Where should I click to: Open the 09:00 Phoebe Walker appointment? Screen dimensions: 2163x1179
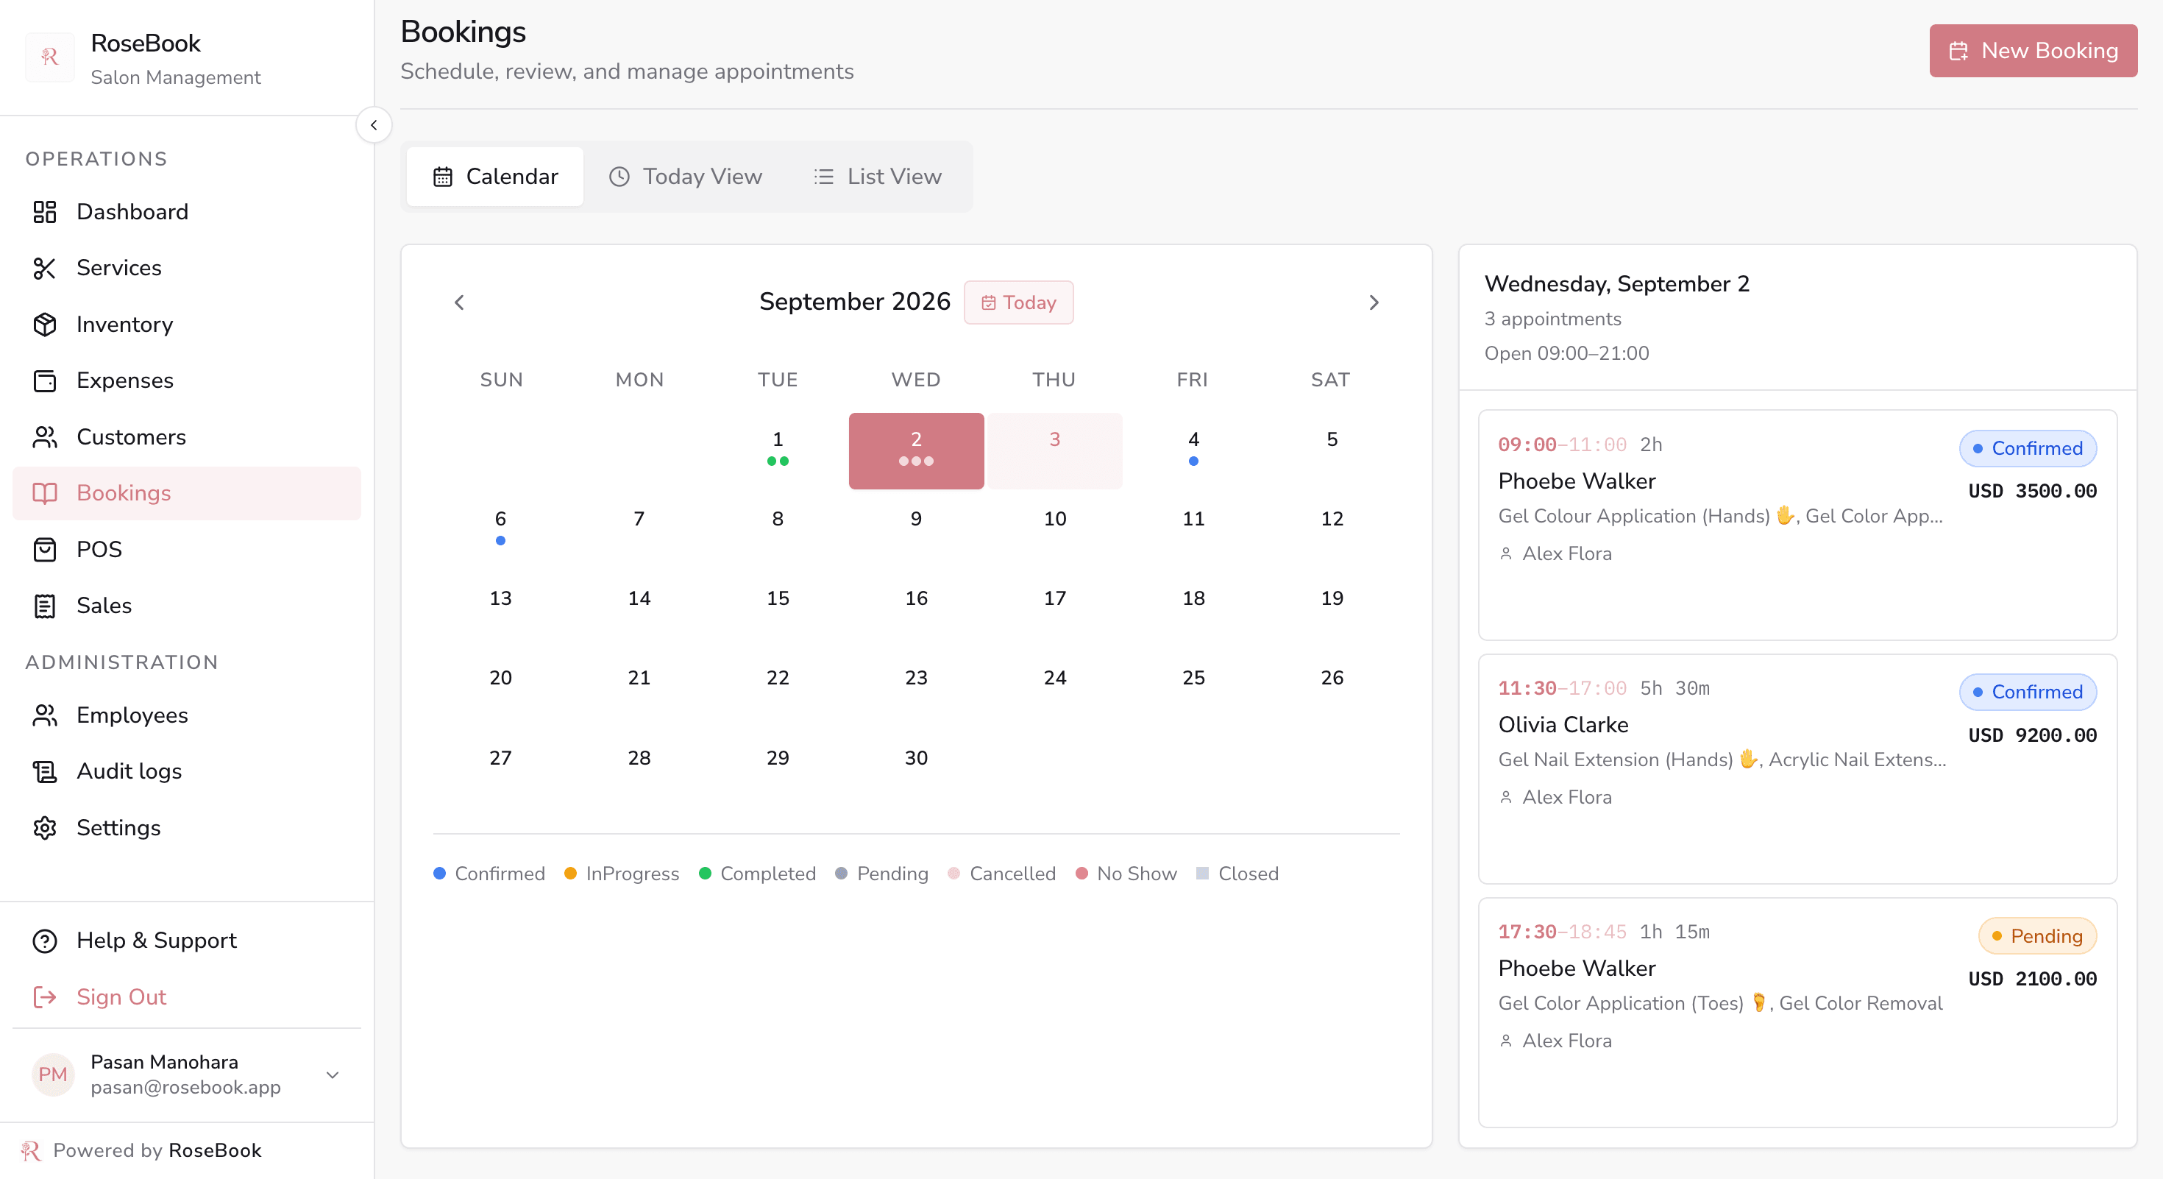coord(1797,525)
